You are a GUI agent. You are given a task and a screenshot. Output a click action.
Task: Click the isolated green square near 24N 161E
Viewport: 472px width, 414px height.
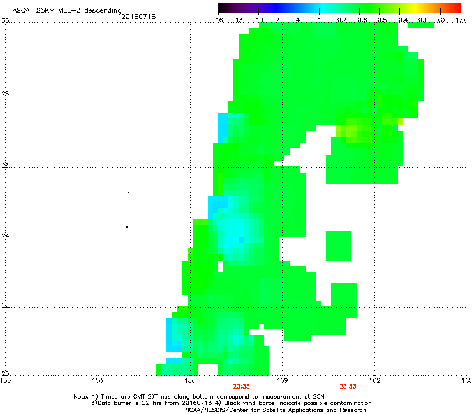point(339,246)
